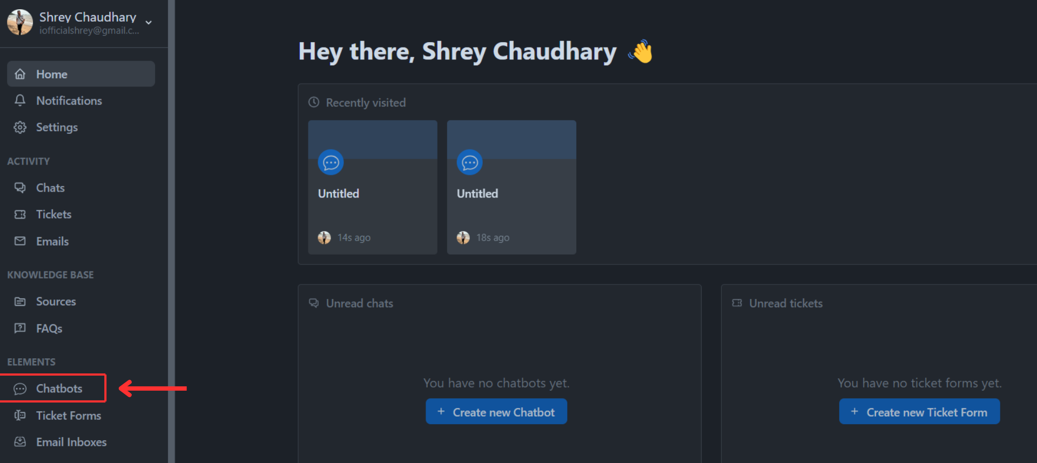This screenshot has width=1037, height=463.
Task: Switch to the Home section
Action: tap(52, 74)
